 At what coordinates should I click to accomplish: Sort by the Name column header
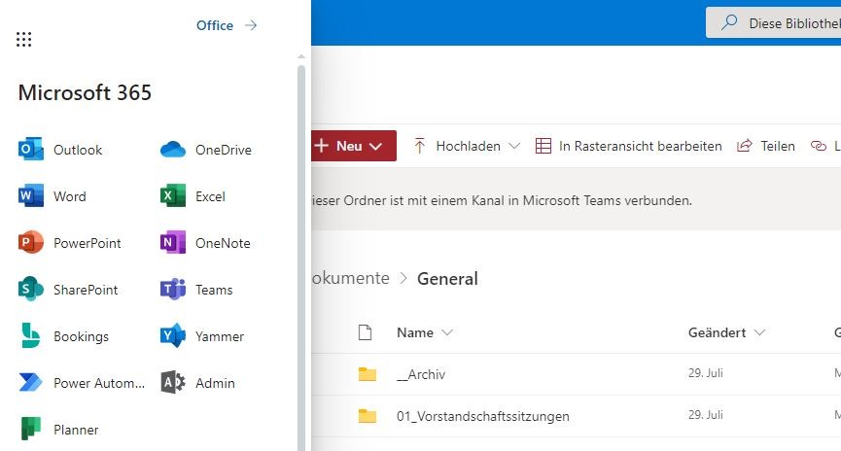coord(415,332)
